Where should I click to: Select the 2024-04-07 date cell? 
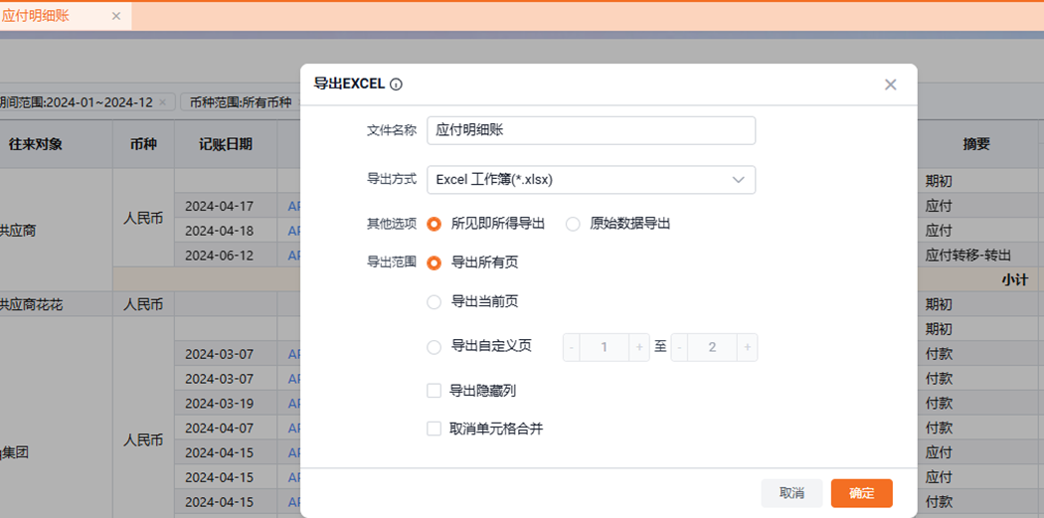(x=226, y=429)
